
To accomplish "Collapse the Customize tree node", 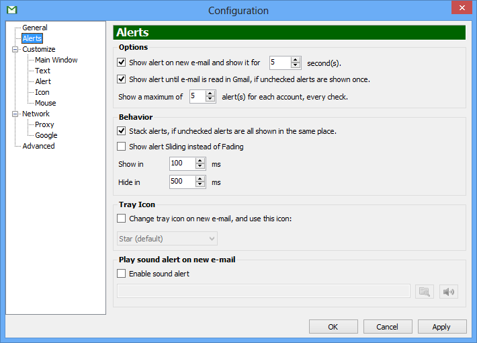I will coord(15,49).
